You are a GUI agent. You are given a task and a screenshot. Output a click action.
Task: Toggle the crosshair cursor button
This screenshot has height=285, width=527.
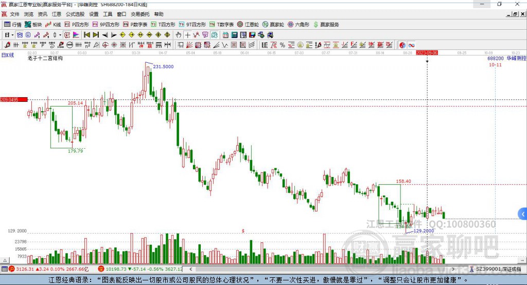click(x=187, y=35)
